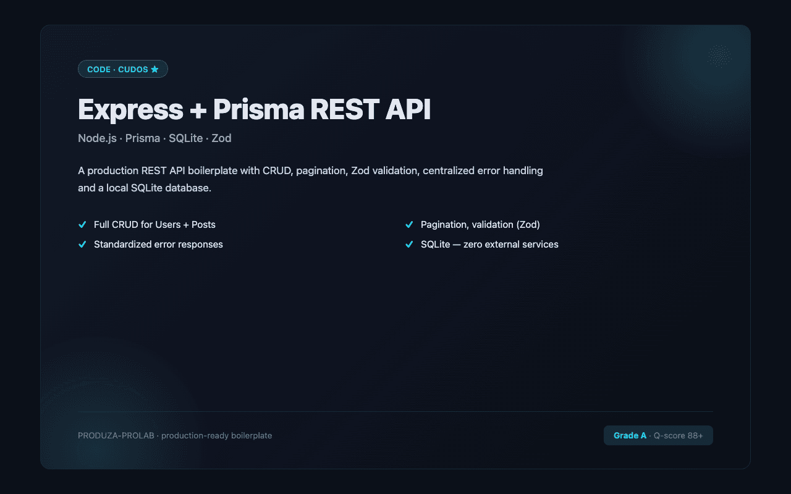Click the Express + Prisma REST API title
This screenshot has width=791, height=494.
pyautogui.click(x=254, y=109)
